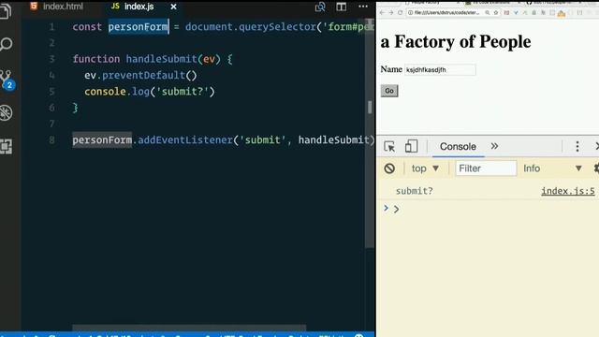
Task: Click 'handleSubmit' in the function declaration
Action: click(x=161, y=59)
